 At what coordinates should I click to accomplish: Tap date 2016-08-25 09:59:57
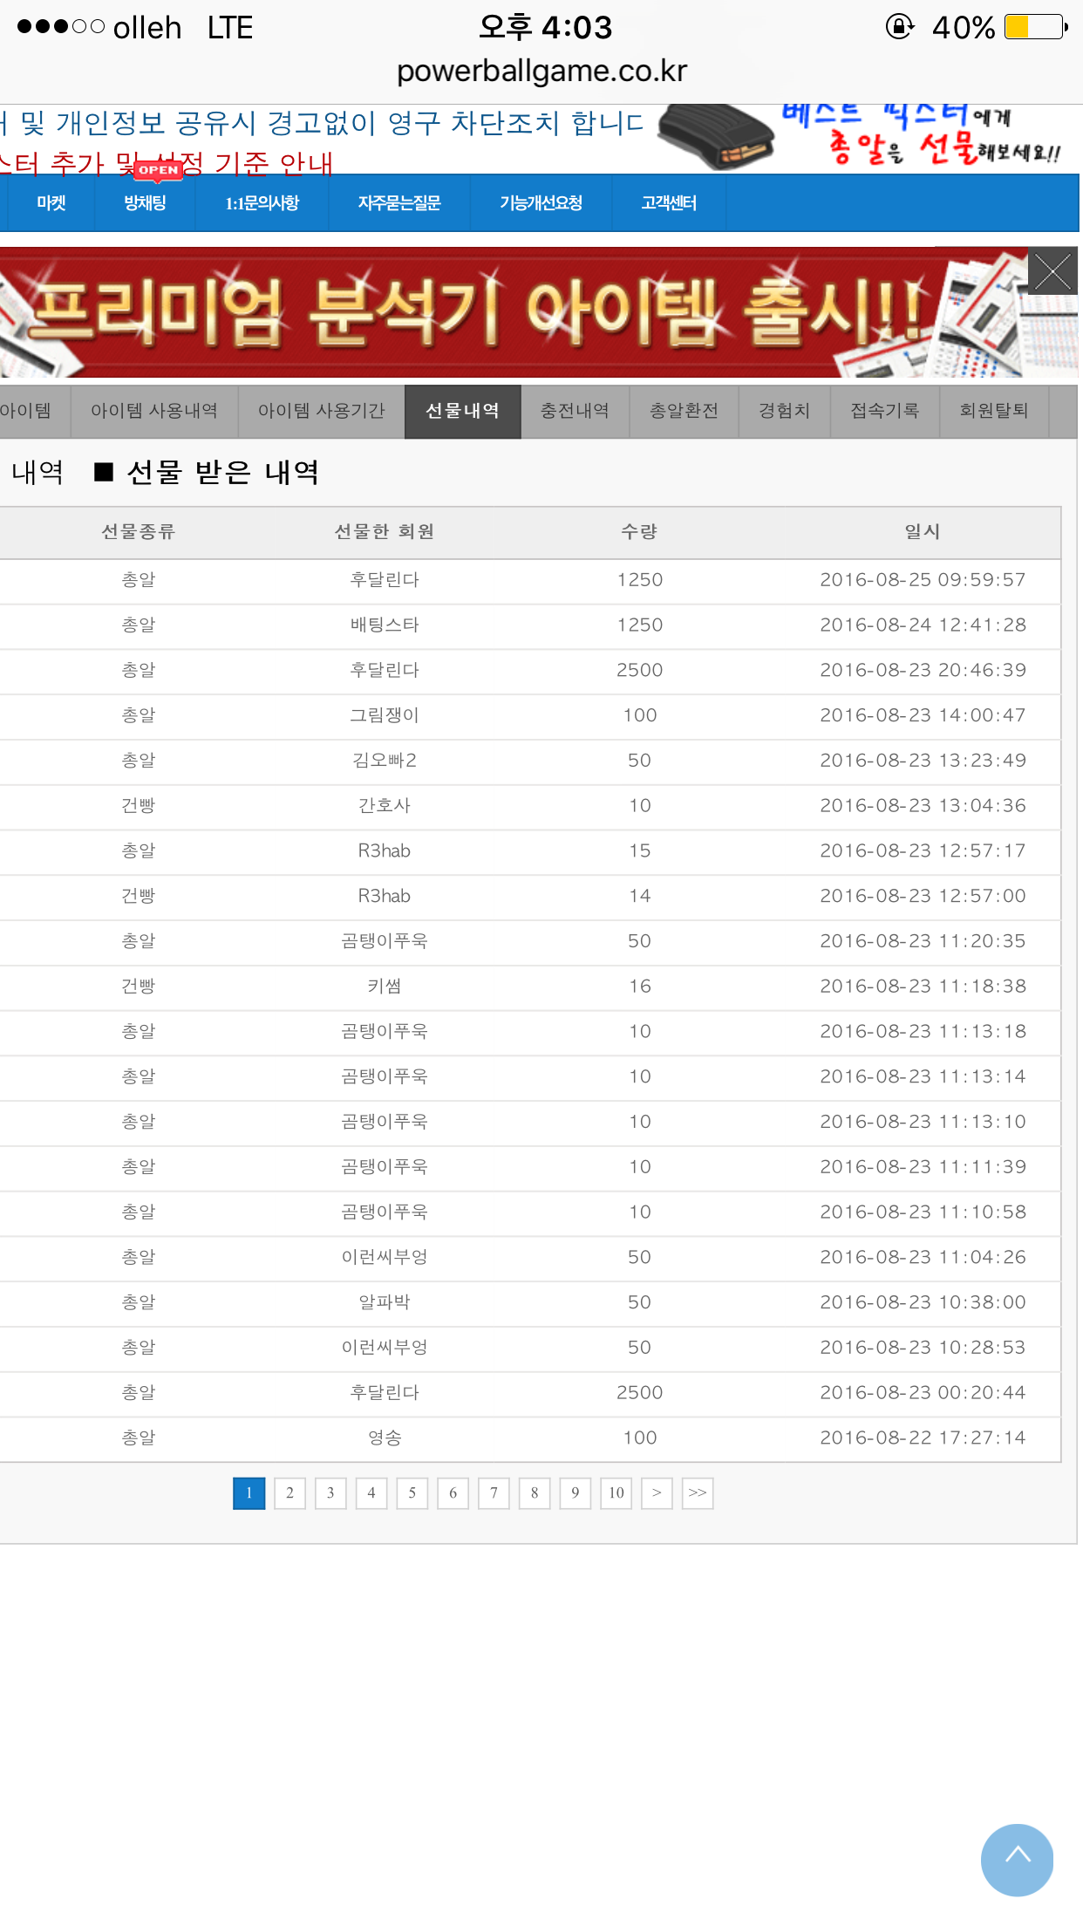pyautogui.click(x=923, y=580)
